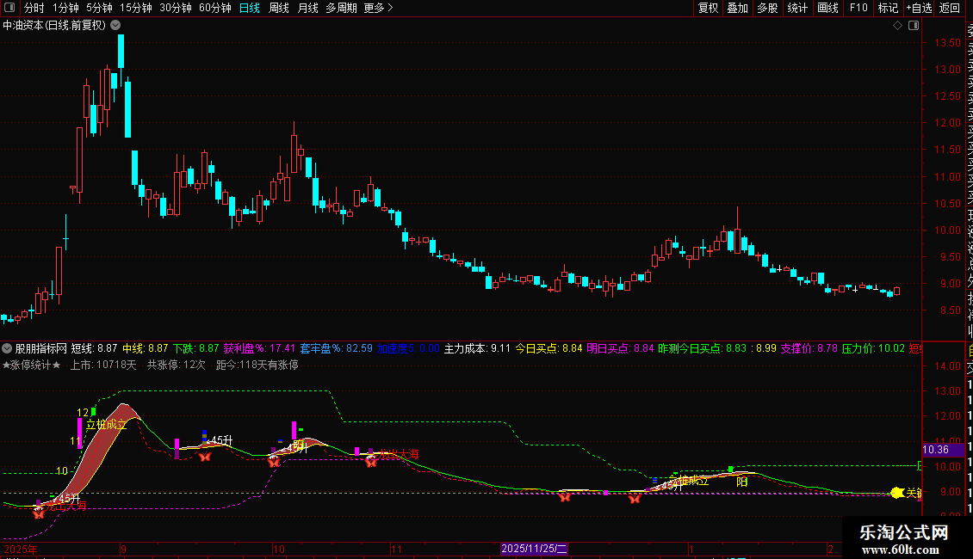Click the 短线: 8.87 value
The image size is (973, 559).
click(95, 348)
